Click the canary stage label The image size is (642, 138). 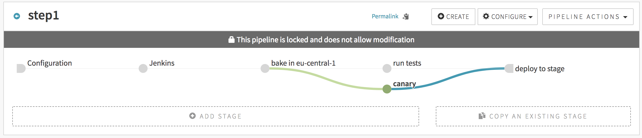(404, 84)
